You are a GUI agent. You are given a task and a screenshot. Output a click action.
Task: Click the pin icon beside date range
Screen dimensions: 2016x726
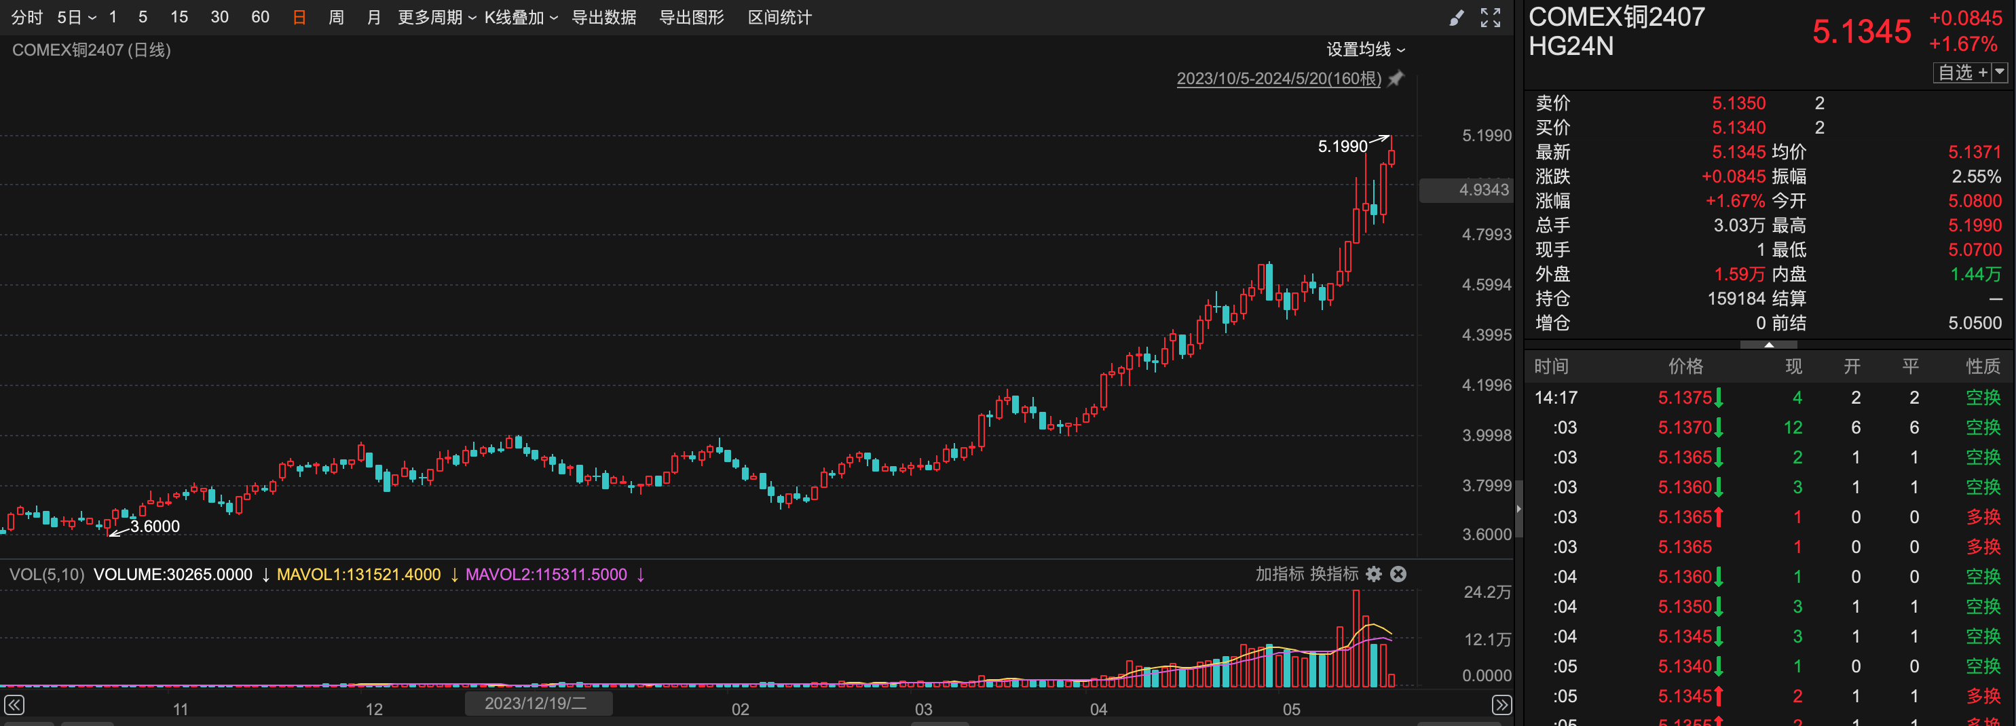pyautogui.click(x=1396, y=78)
